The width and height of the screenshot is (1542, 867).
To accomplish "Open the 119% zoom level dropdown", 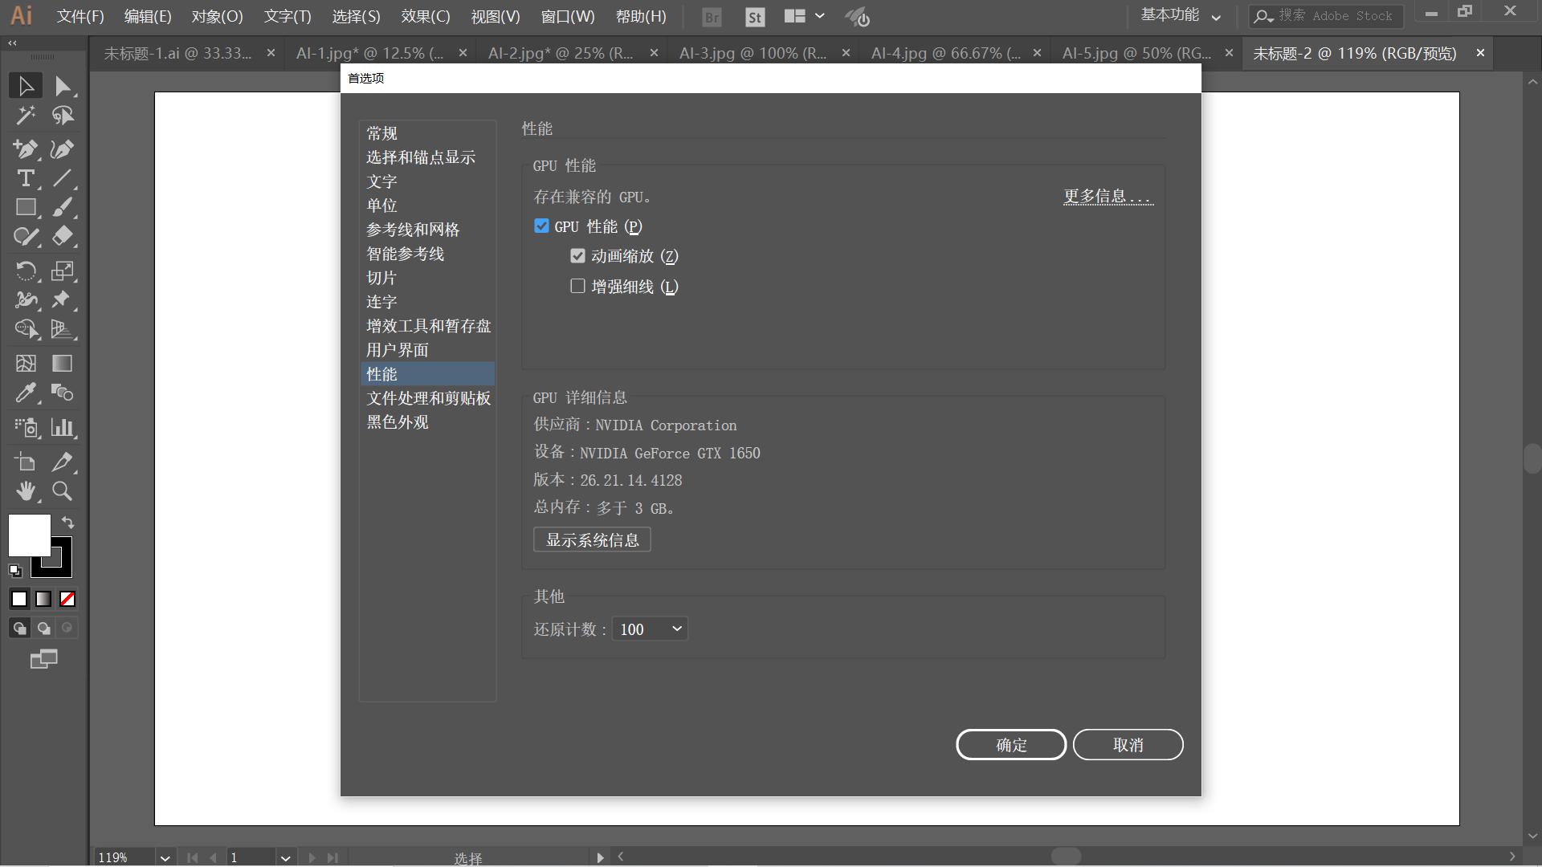I will pos(165,857).
